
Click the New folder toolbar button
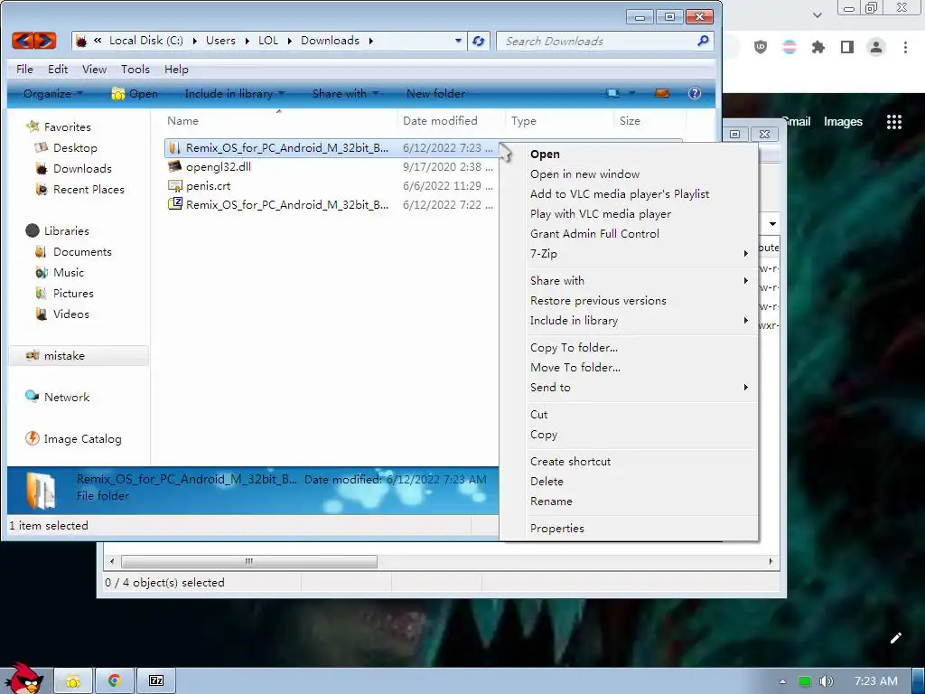click(436, 93)
